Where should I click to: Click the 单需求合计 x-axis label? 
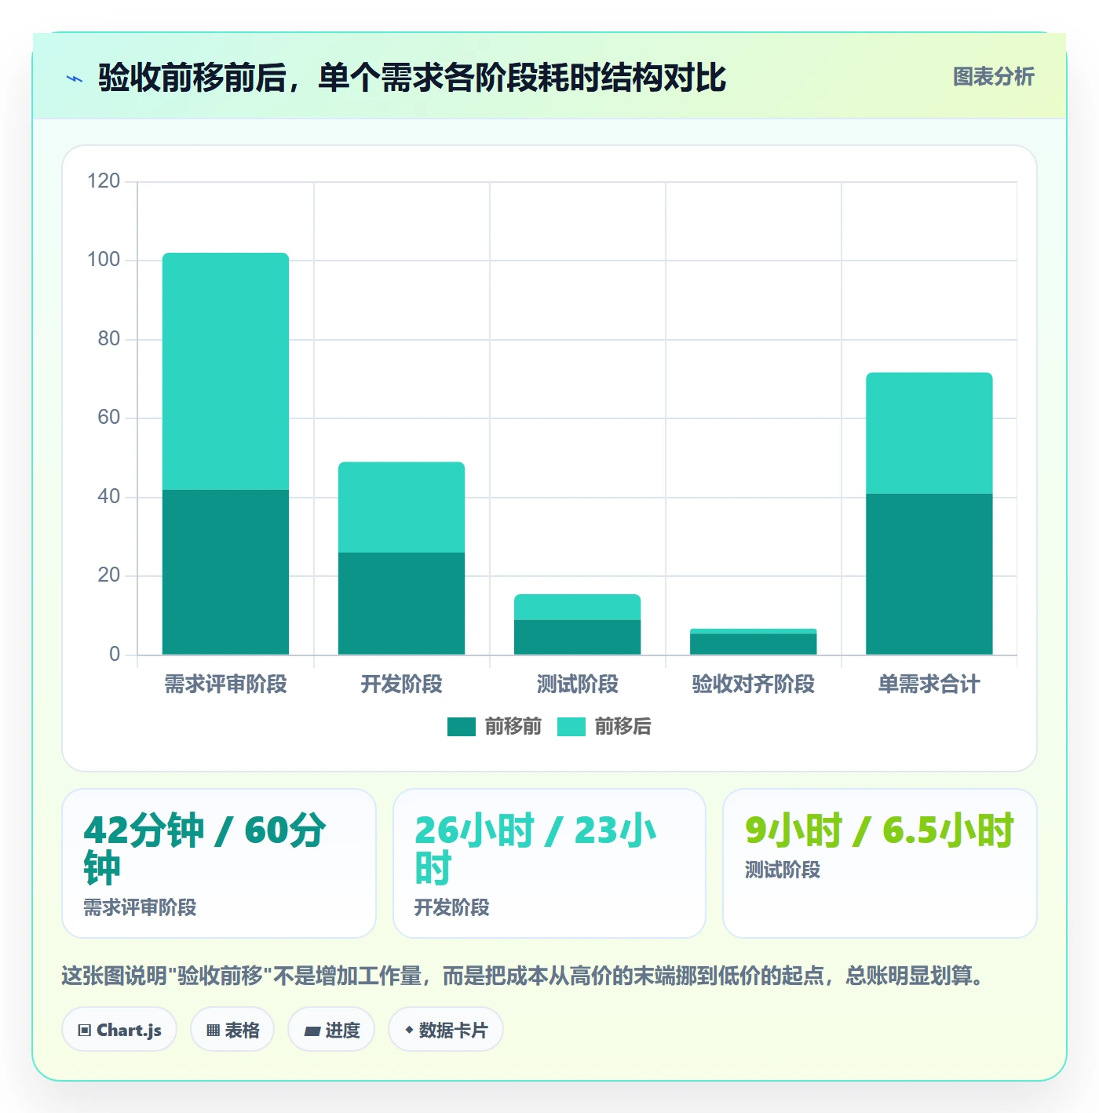pyautogui.click(x=929, y=684)
